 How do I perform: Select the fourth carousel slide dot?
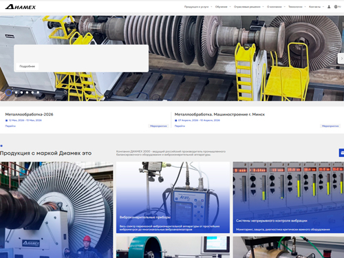click(x=27, y=92)
